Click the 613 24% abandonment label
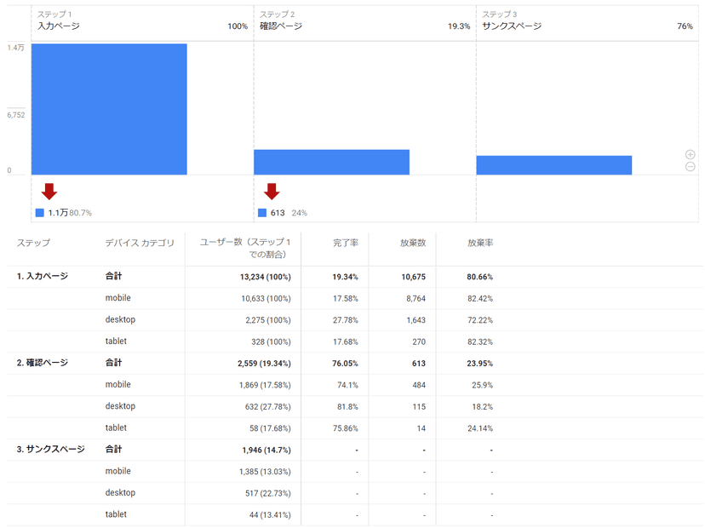The width and height of the screenshot is (705, 528). click(x=289, y=213)
